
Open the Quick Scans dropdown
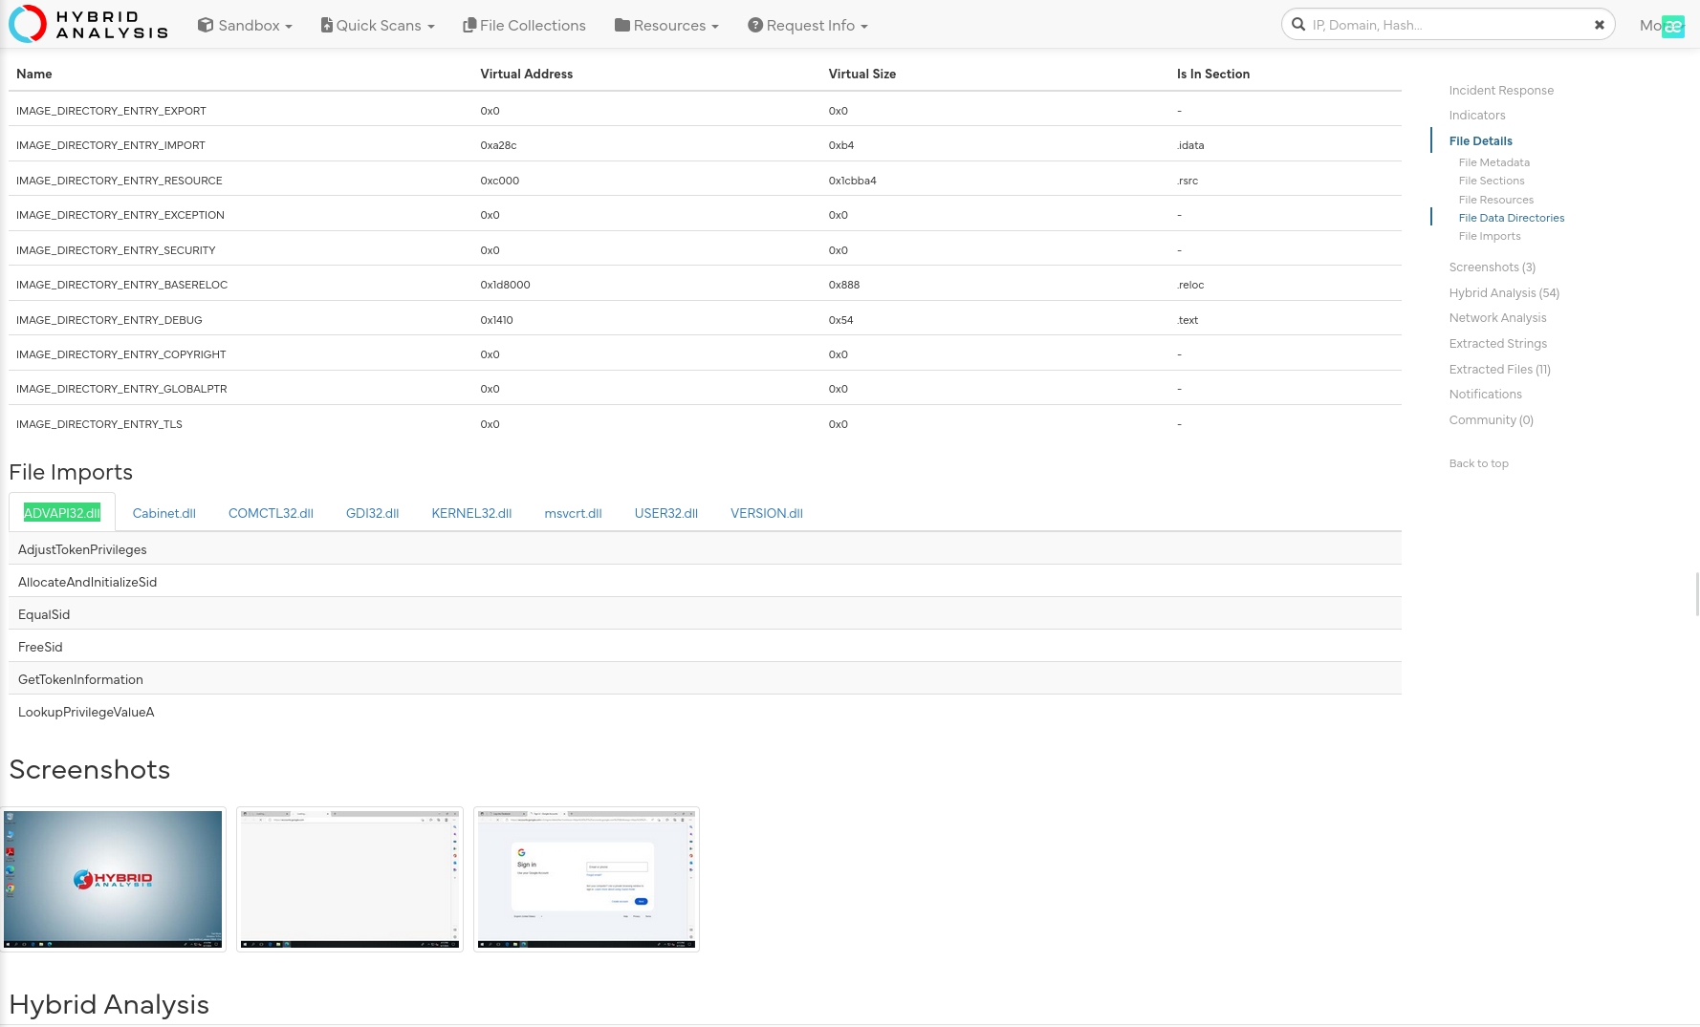(x=378, y=26)
